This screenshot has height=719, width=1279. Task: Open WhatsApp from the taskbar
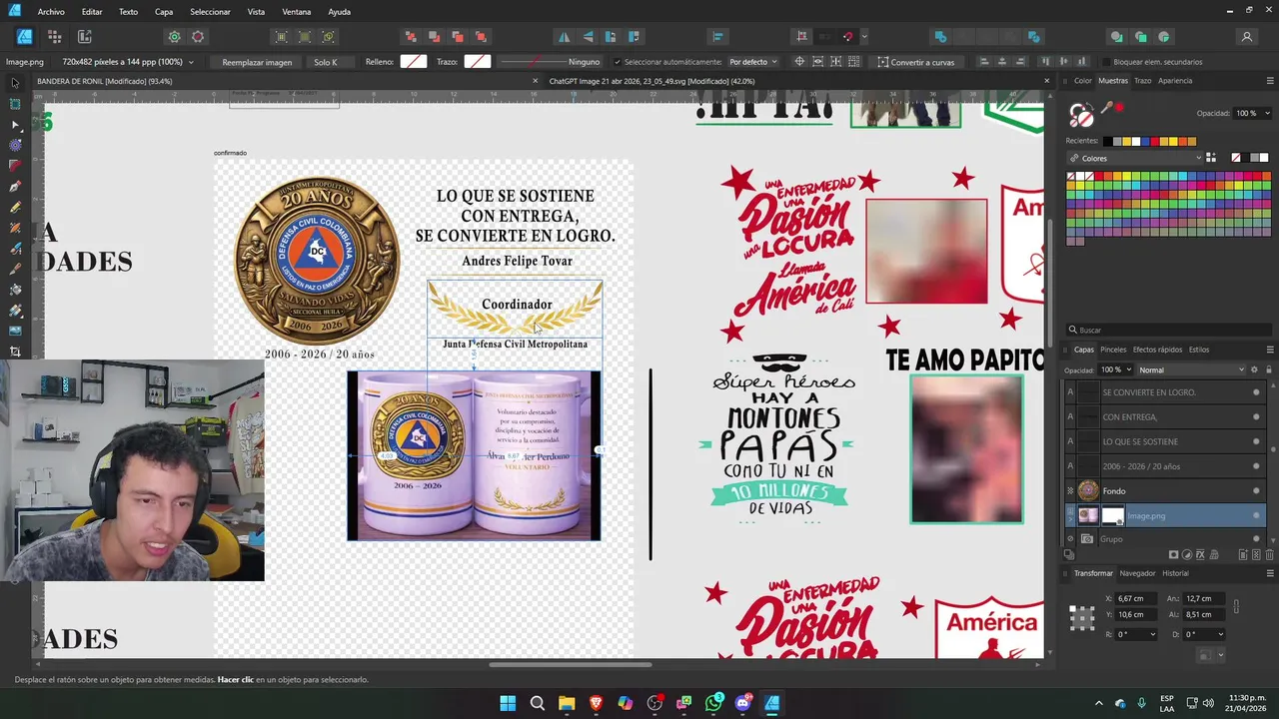point(713,703)
